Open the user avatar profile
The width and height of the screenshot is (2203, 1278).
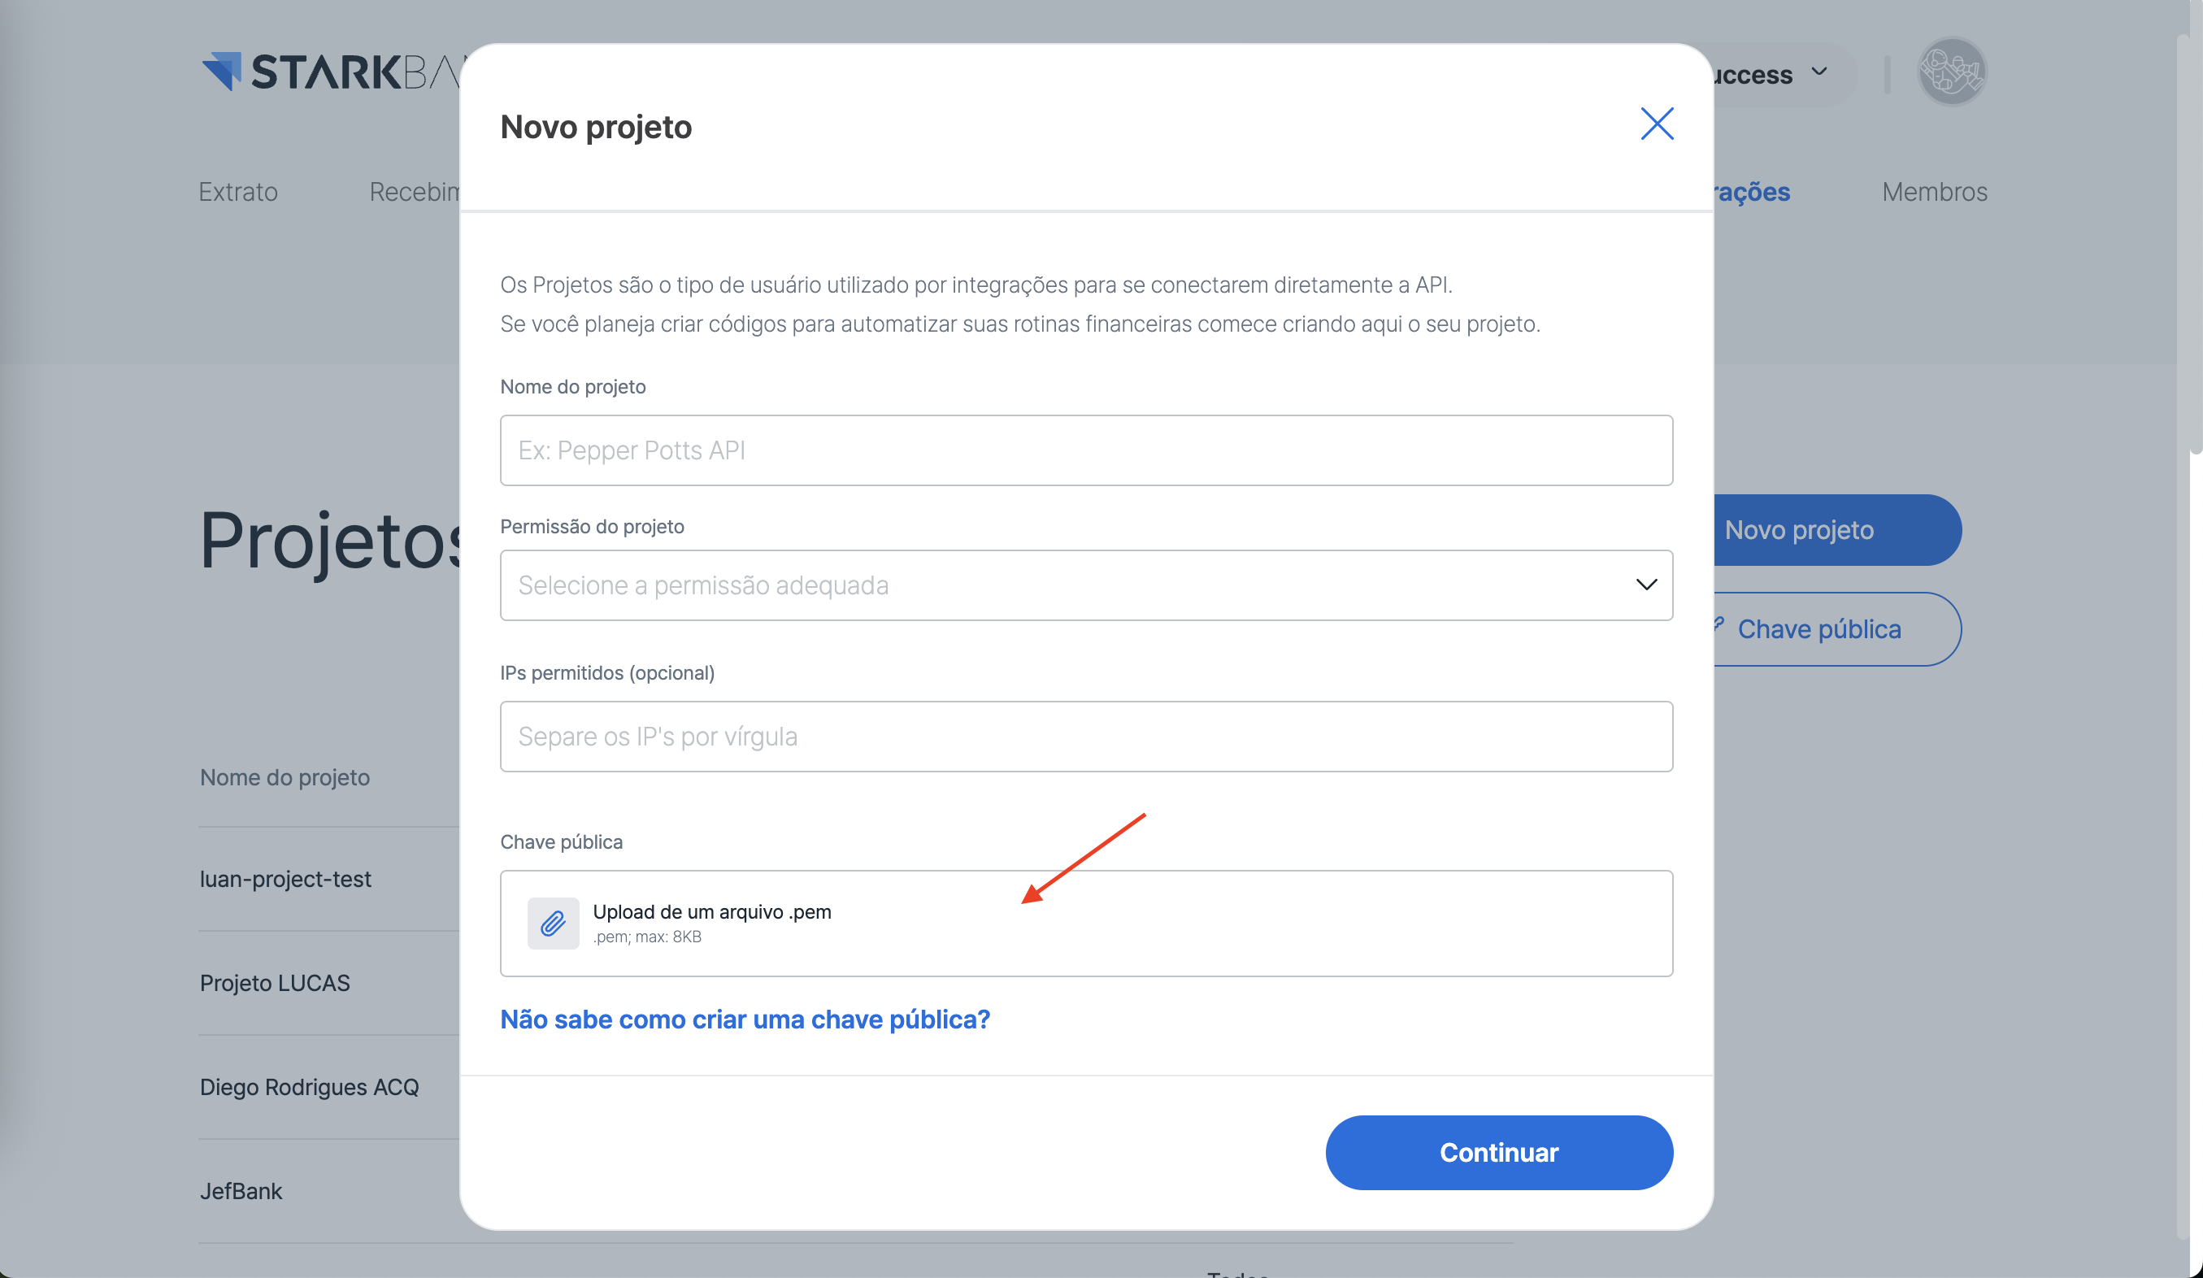(x=1951, y=72)
